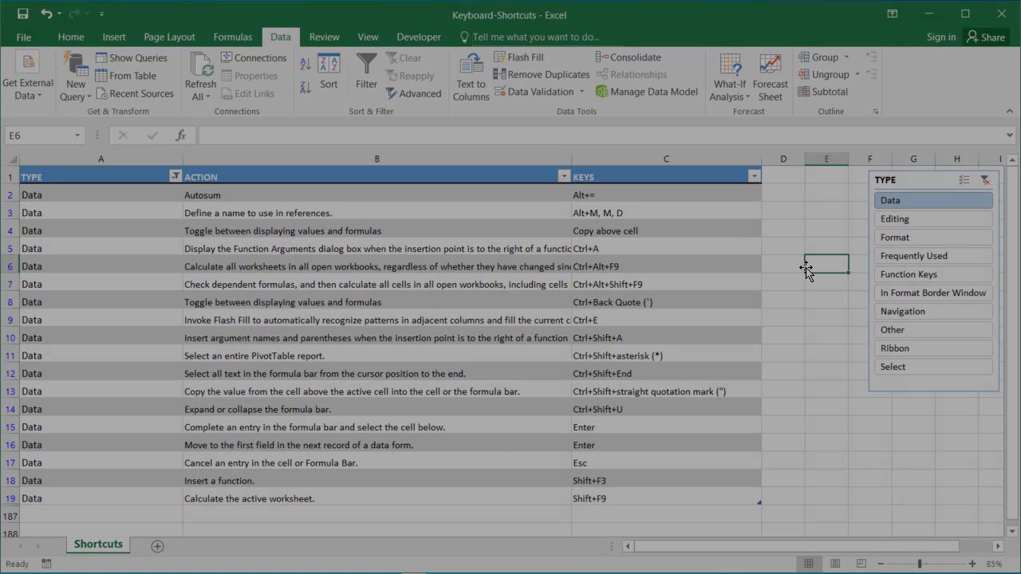Open Manage Data Model
Viewport: 1021px width, 574px height.
tap(647, 92)
